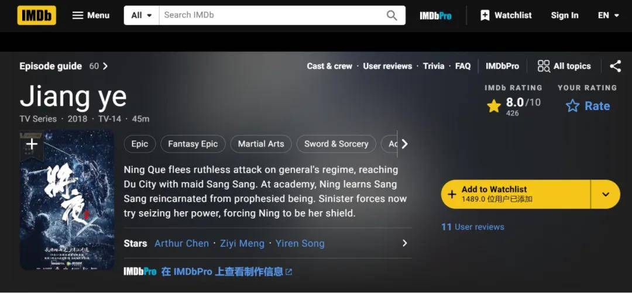The width and height of the screenshot is (632, 293).
Task: Click the IMDb home logo
Action: pos(37,15)
